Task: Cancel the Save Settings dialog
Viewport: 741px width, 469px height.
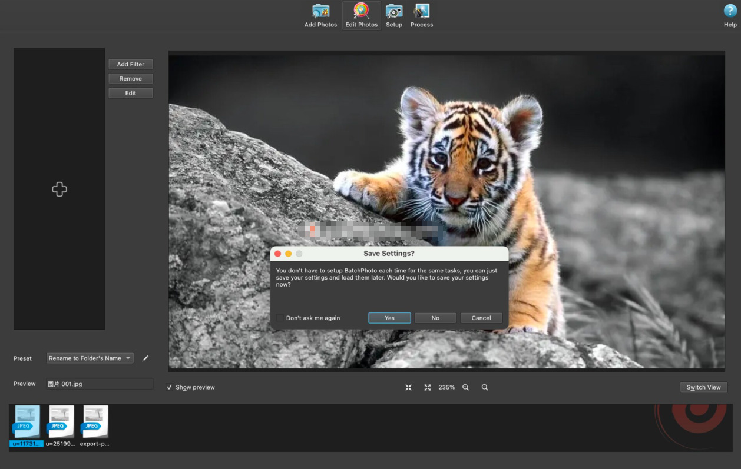Action: tap(481, 318)
